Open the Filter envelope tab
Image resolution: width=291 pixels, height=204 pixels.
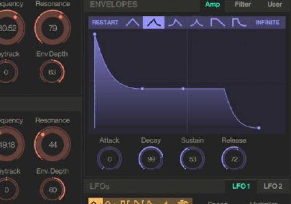point(243,5)
